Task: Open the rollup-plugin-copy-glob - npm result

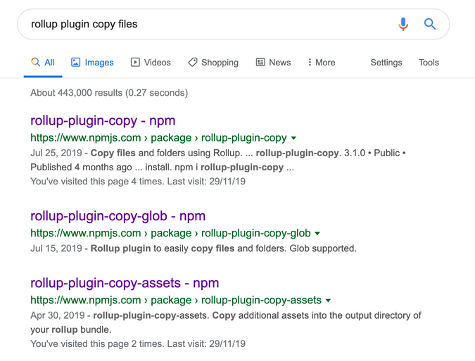Action: 118,216
